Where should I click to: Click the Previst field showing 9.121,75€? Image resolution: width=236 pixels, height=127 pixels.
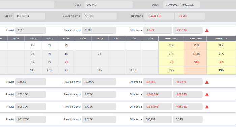point(31,119)
